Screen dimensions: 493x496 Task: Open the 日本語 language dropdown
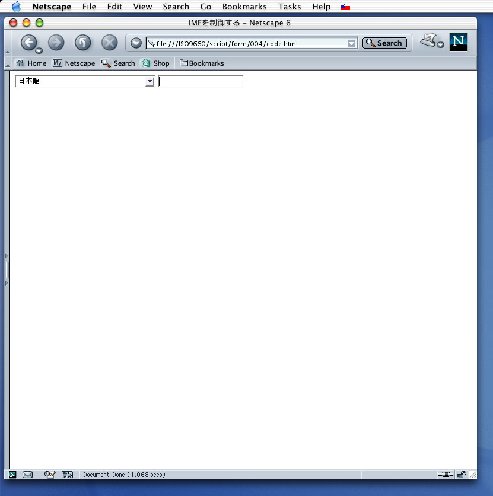coord(84,82)
